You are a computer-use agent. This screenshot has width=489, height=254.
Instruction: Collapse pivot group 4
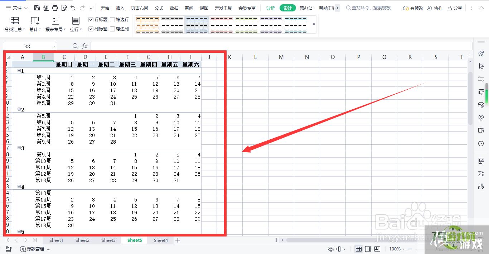[19, 186]
